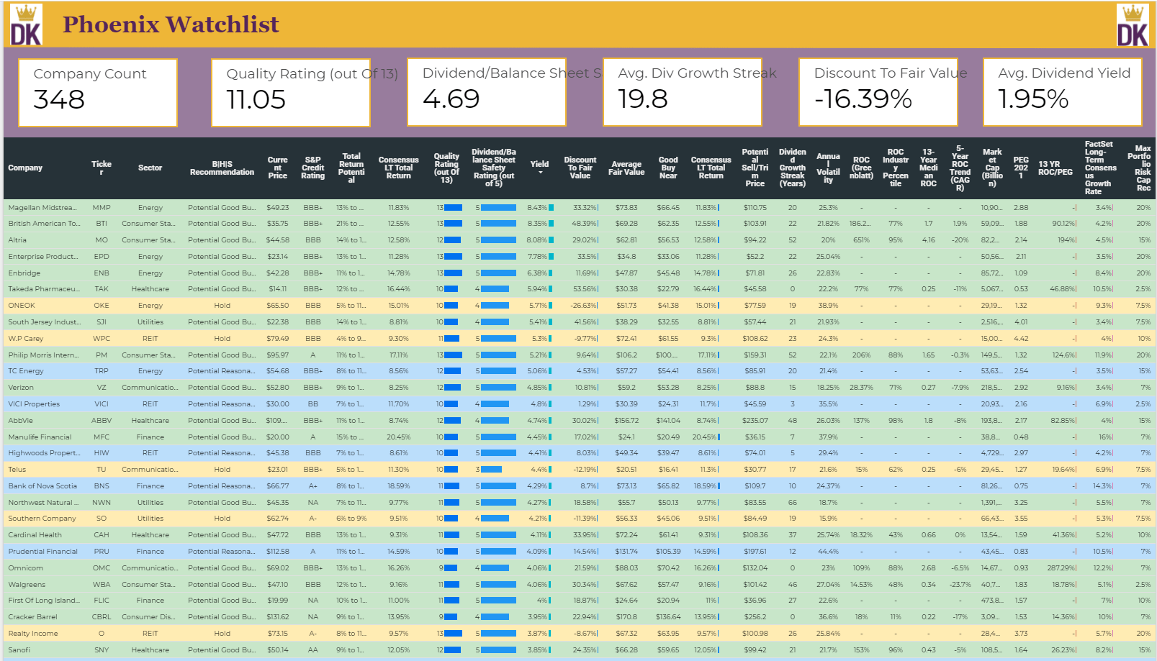This screenshot has width=1157, height=661.
Task: Click Telus safety rating bar
Action: (x=491, y=470)
